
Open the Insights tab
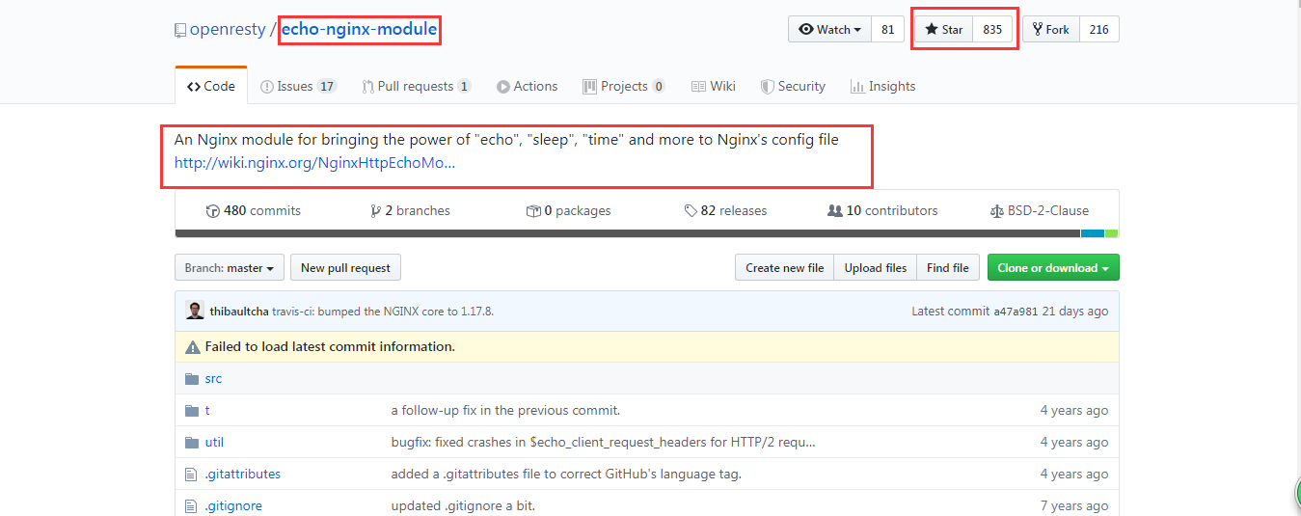(x=882, y=86)
